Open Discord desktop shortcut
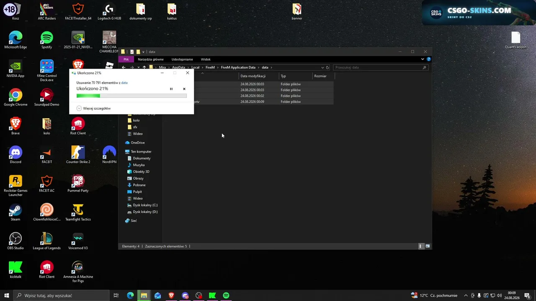This screenshot has width=536, height=301. tap(15, 155)
